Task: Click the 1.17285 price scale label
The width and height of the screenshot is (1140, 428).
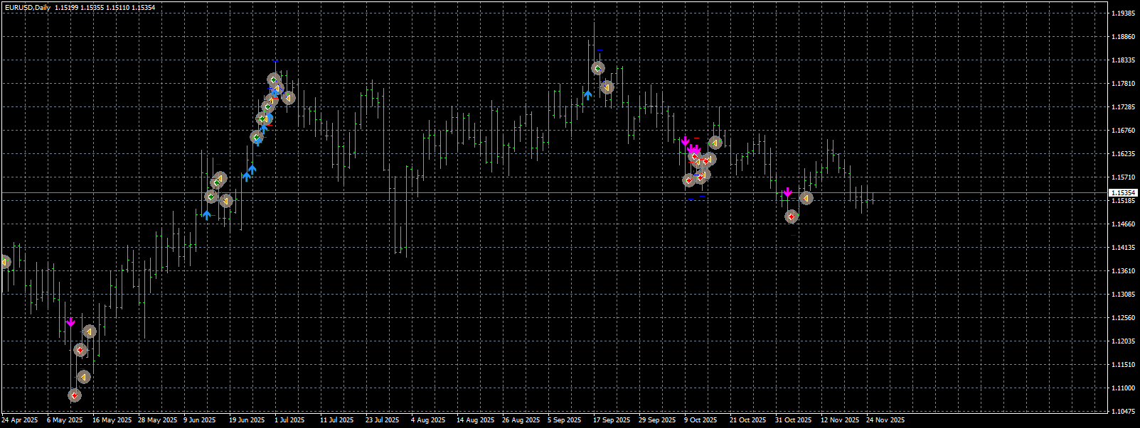Action: 1123,107
